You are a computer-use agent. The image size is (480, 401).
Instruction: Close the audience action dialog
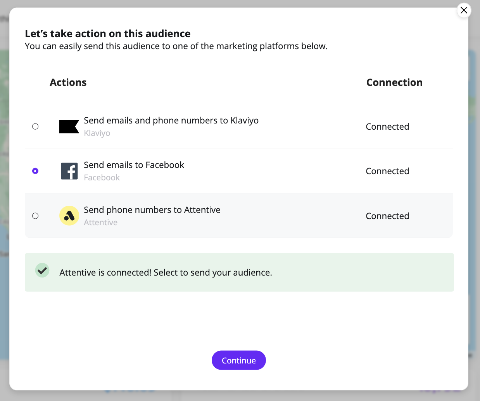(x=464, y=10)
